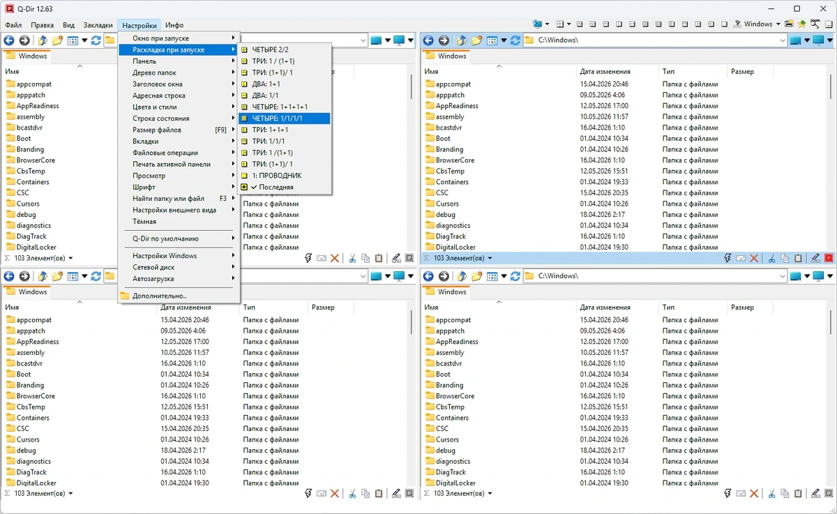Refresh the bottom-right pane
837x514 pixels.
click(x=515, y=276)
